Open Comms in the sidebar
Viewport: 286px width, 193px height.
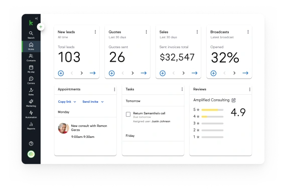31,80
